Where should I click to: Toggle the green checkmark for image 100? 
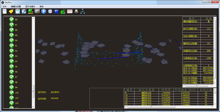[x=12, y=92]
